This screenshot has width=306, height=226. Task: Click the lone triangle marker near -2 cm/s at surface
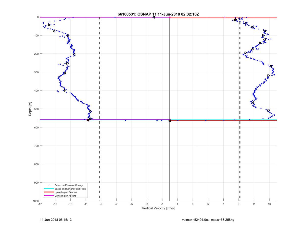pyautogui.click(x=154, y=17)
